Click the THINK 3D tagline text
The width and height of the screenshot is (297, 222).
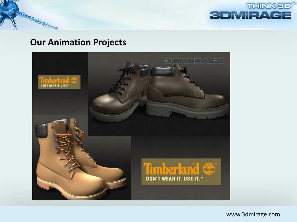point(271,6)
